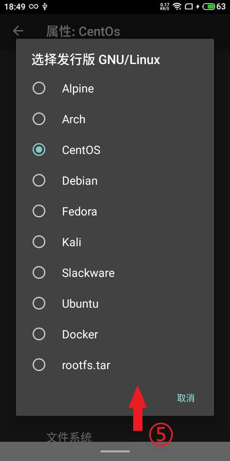The height and width of the screenshot is (461, 230).
Task: Tap the Debian label text
Action: tap(80, 181)
